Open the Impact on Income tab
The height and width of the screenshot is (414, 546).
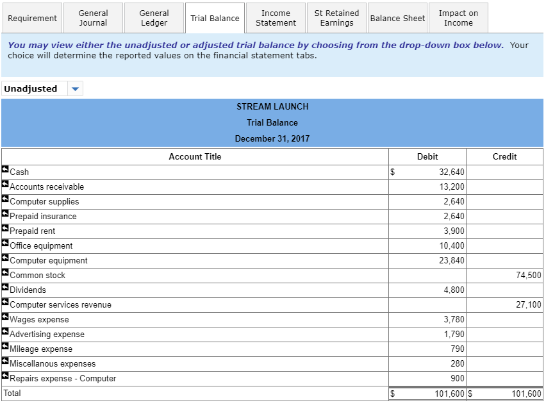(458, 18)
